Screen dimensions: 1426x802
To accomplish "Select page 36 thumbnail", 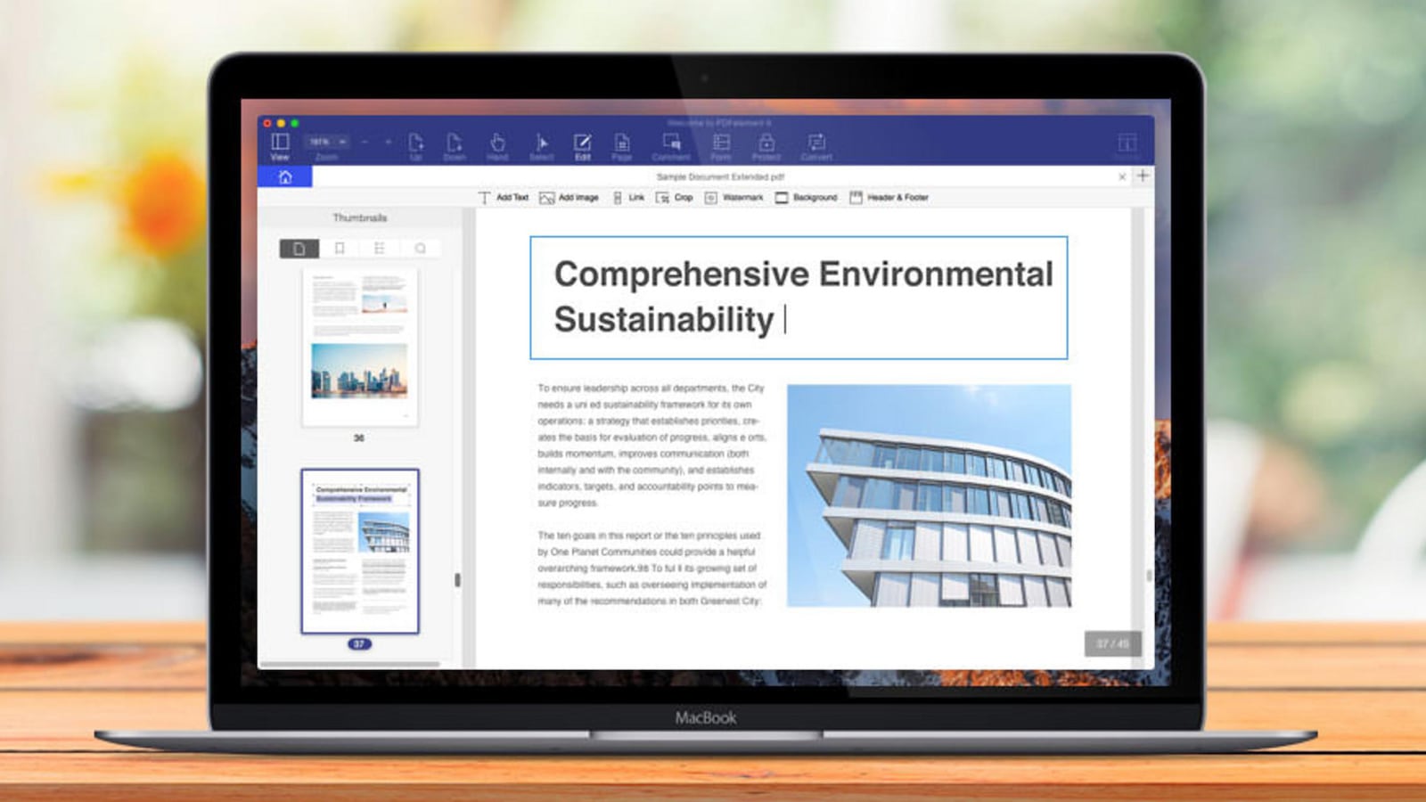I will 360,348.
